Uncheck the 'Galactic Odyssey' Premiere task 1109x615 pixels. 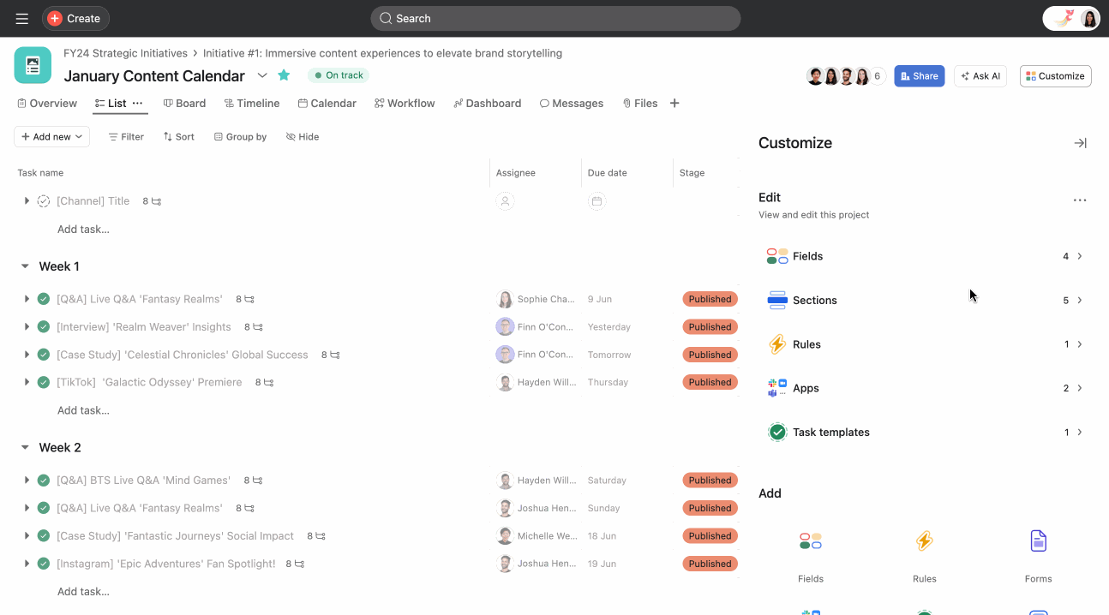(44, 382)
